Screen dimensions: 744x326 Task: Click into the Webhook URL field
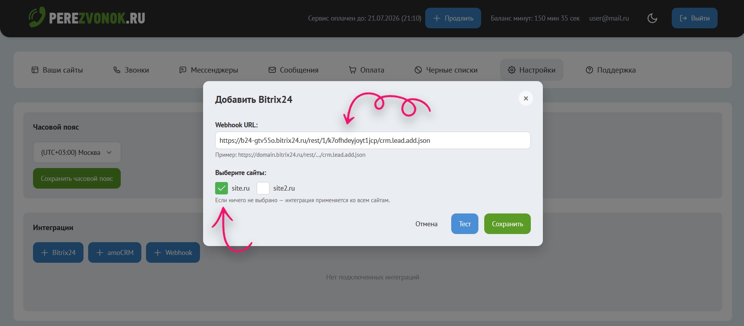click(372, 140)
